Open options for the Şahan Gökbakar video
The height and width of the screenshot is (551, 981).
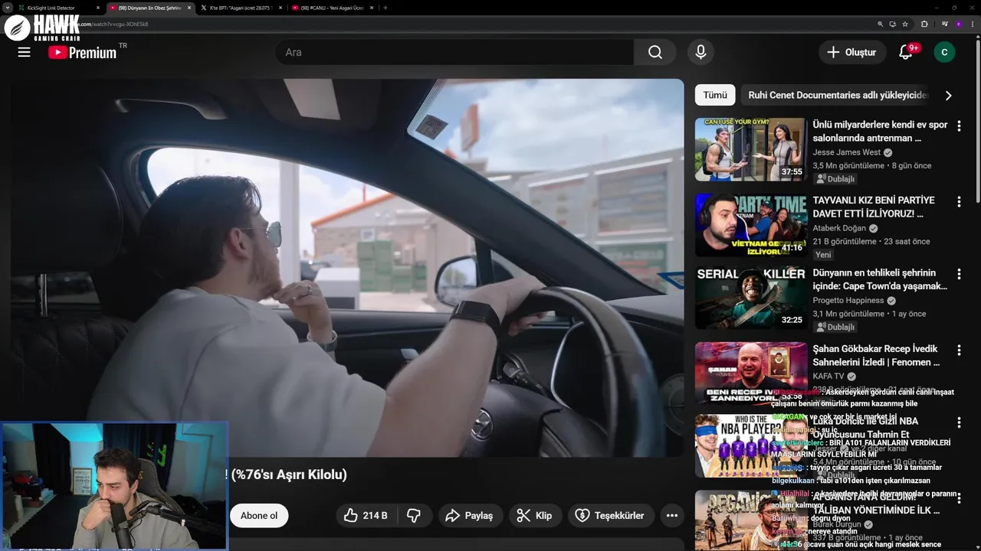958,350
